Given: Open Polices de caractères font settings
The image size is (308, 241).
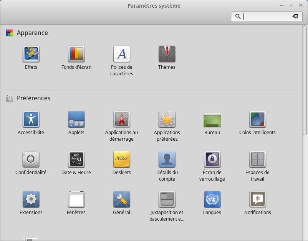Looking at the screenshot, I should pyautogui.click(x=122, y=54).
